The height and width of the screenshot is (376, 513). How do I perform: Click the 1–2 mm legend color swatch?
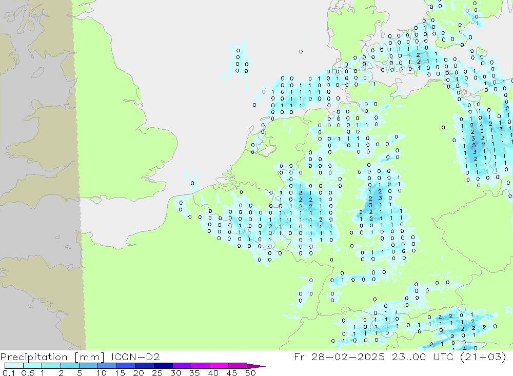pos(51,366)
